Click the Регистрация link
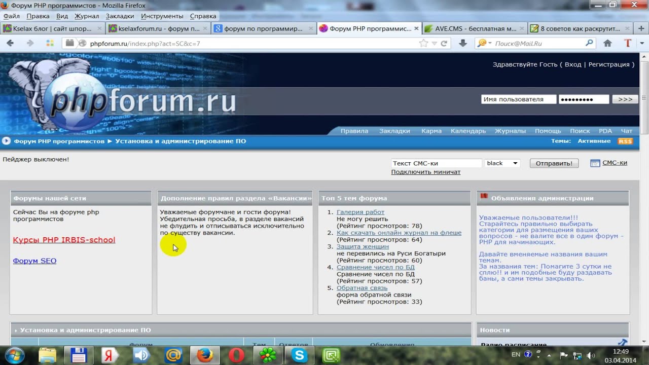Viewport: 649px width, 365px height. 608,64
